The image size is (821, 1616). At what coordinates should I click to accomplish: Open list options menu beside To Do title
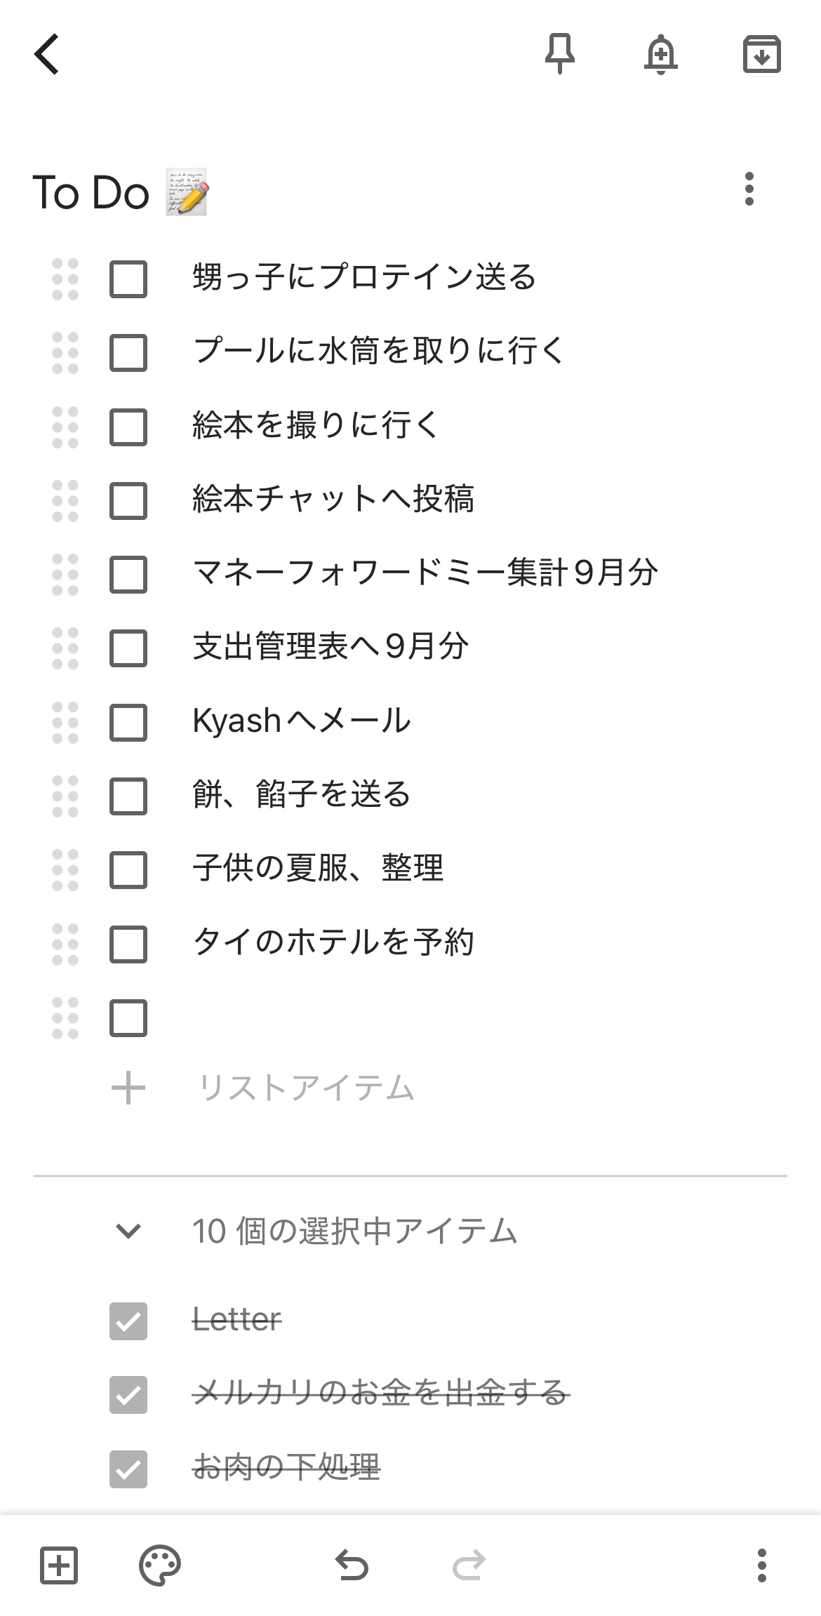[749, 189]
